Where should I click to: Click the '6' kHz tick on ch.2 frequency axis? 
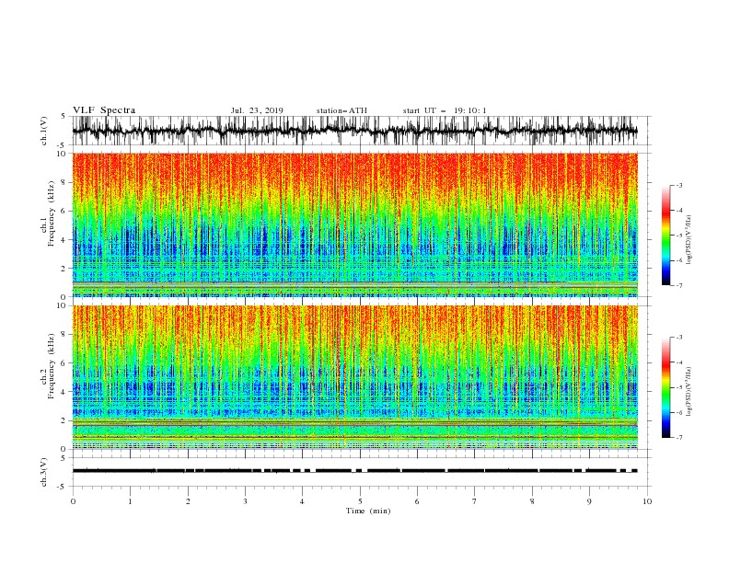pyautogui.click(x=64, y=363)
